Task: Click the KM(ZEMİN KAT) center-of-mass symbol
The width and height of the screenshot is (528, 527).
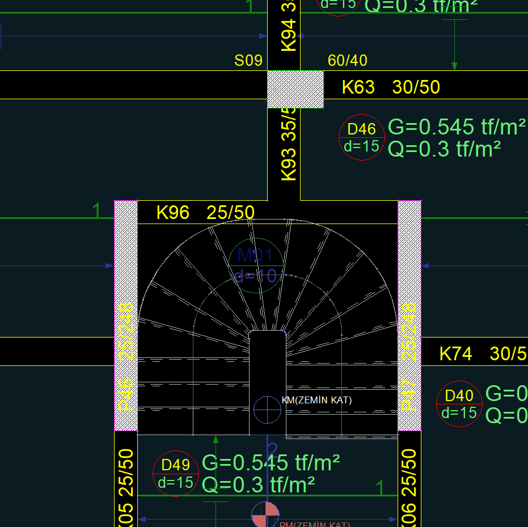Action: pos(267,410)
